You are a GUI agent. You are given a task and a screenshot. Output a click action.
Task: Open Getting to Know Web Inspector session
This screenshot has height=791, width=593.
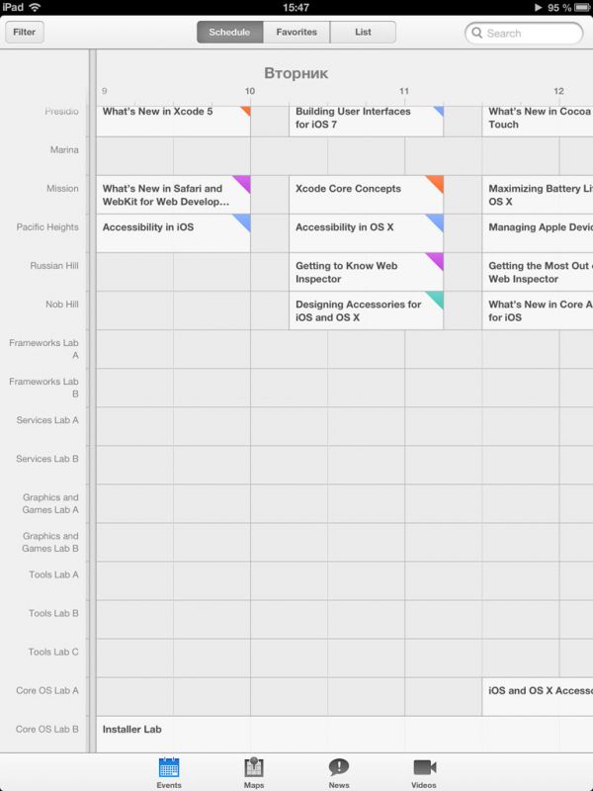point(366,272)
